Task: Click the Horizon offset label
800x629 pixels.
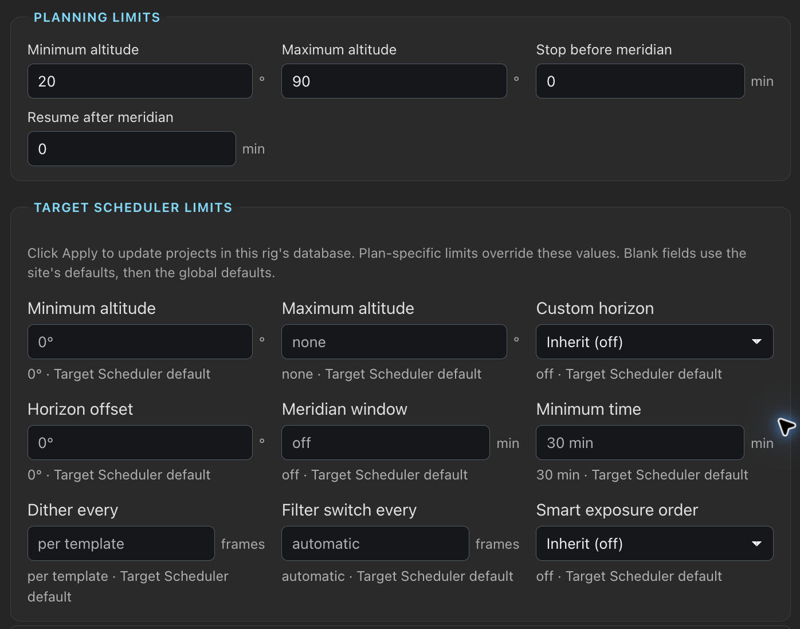Action: pos(80,409)
